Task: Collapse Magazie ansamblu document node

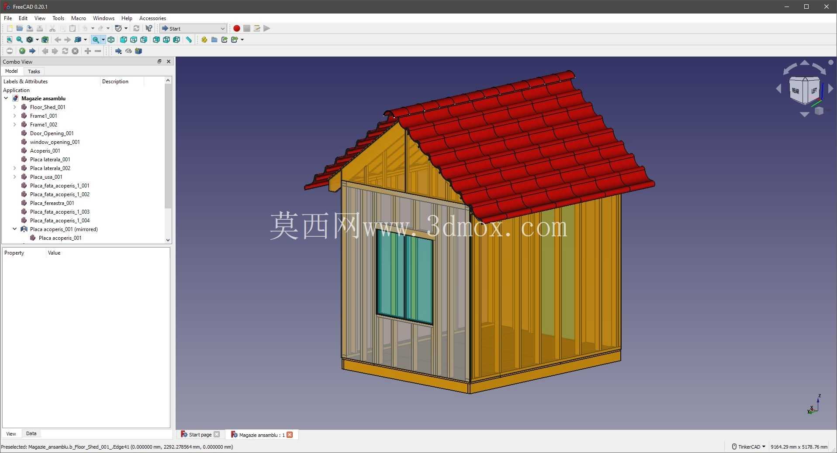Action: click(6, 98)
